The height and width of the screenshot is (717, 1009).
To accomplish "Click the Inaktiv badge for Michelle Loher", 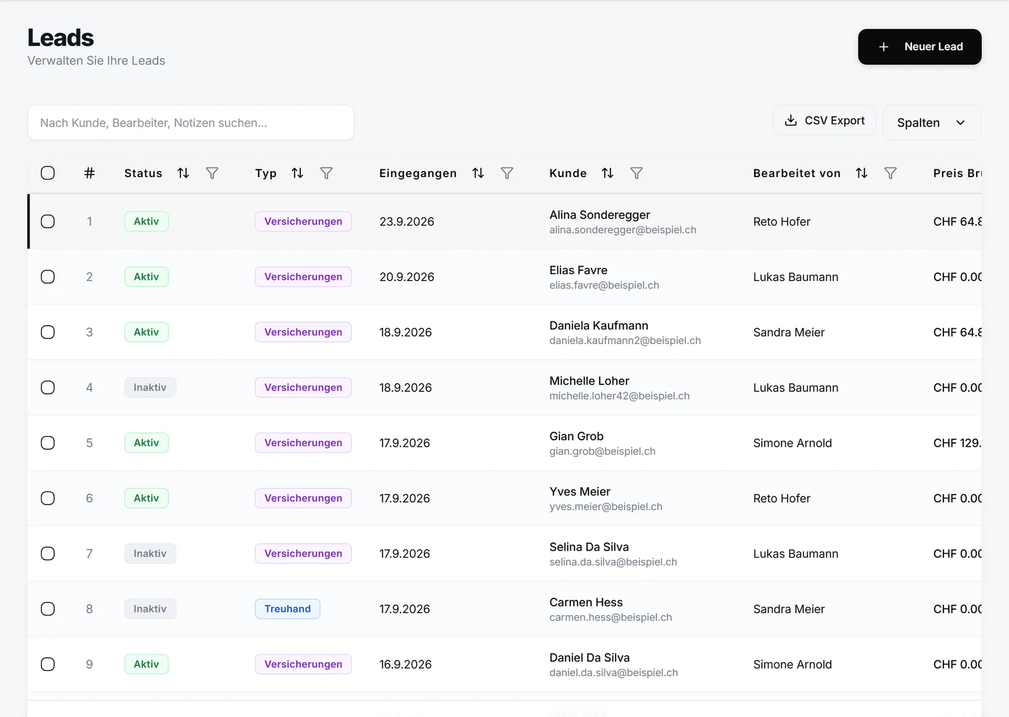I will click(x=150, y=388).
